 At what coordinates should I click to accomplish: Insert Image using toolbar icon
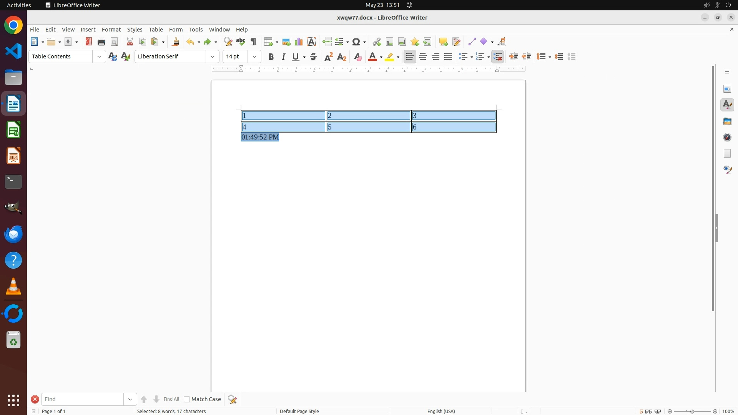(286, 42)
